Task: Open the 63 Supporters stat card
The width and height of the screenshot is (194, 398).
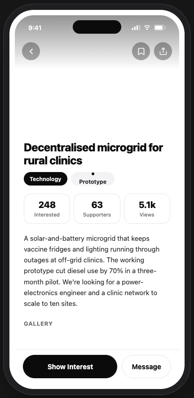Action: coord(97,208)
